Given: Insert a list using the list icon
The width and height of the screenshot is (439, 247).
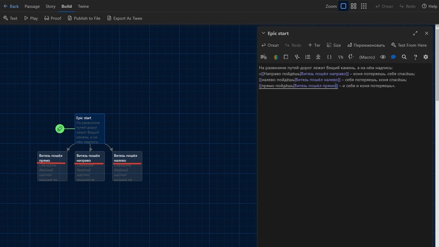Looking at the screenshot, I should 308,57.
